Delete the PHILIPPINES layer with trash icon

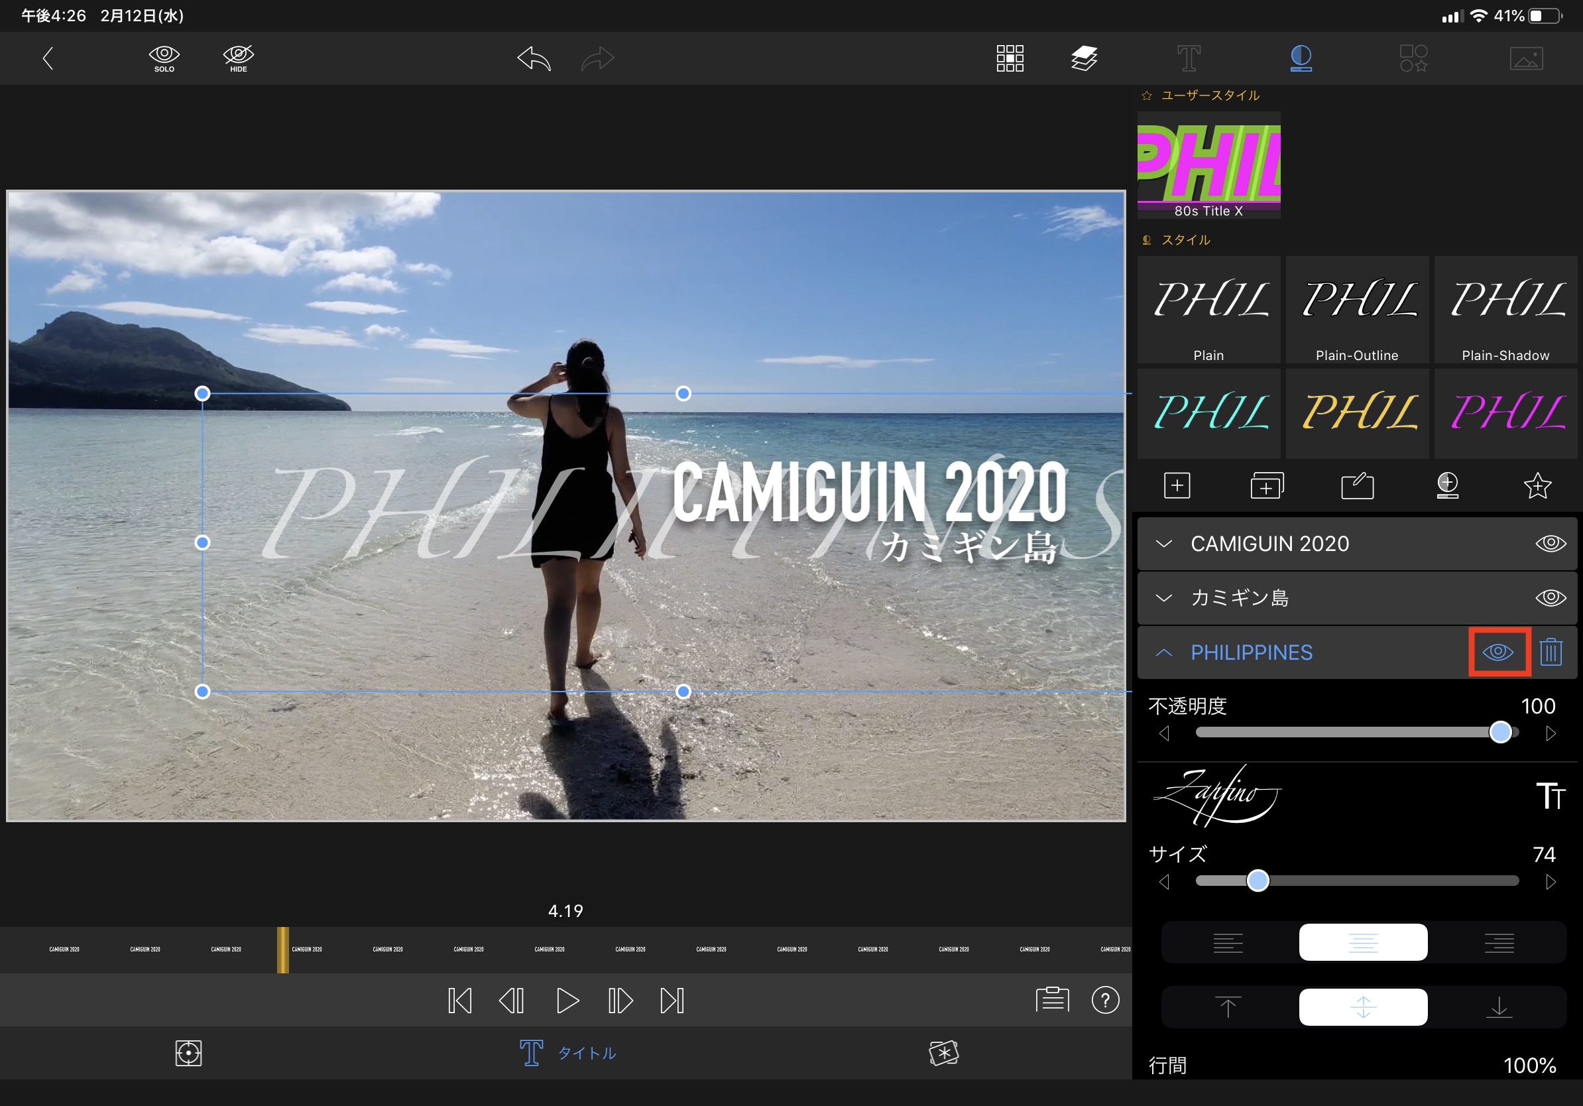[1551, 652]
